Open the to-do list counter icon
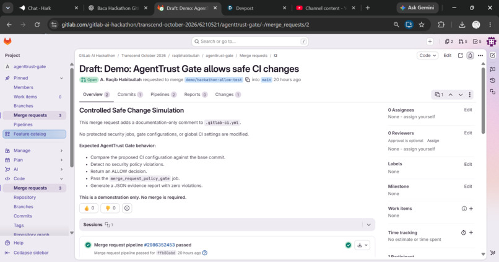This screenshot has width=499, height=262. click(x=477, y=41)
